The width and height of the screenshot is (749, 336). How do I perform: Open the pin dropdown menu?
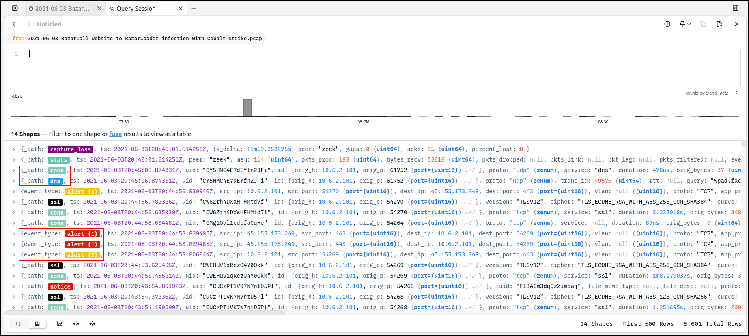point(685,24)
